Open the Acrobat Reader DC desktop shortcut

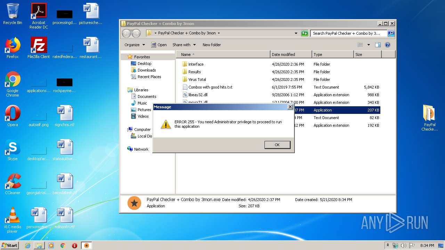click(39, 16)
